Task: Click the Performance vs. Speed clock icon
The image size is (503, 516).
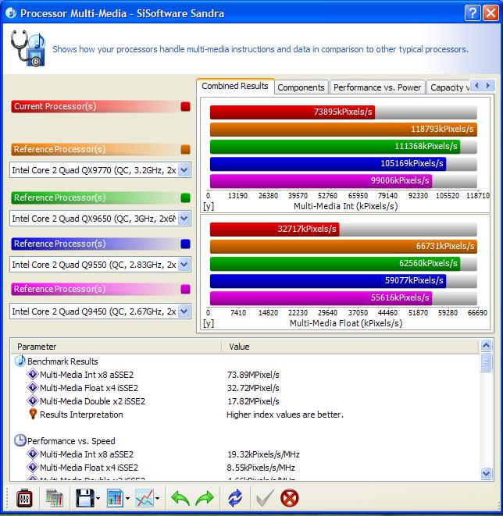Action: (x=20, y=440)
